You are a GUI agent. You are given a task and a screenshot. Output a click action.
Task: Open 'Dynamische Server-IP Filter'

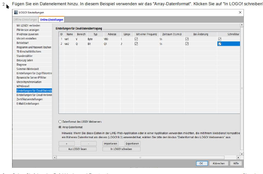[x=31, y=78]
